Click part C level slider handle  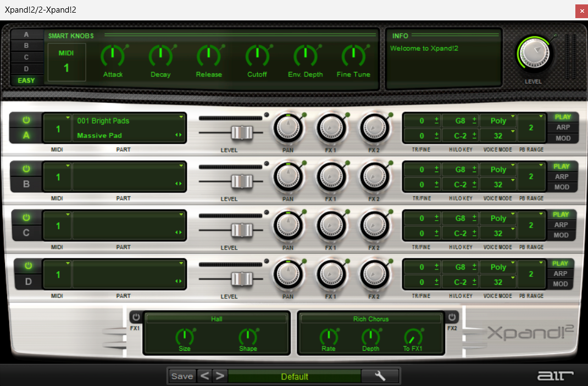pyautogui.click(x=242, y=230)
